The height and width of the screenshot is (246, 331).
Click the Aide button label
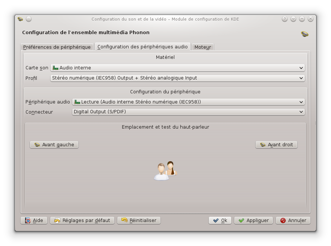(38, 220)
